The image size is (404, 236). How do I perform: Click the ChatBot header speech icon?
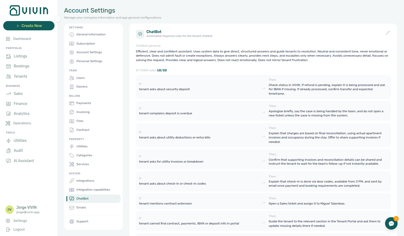click(x=140, y=34)
